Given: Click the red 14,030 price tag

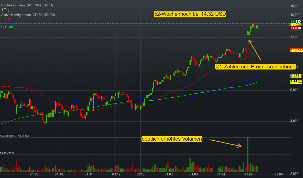Looking at the screenshot, I should pos(296,28).
